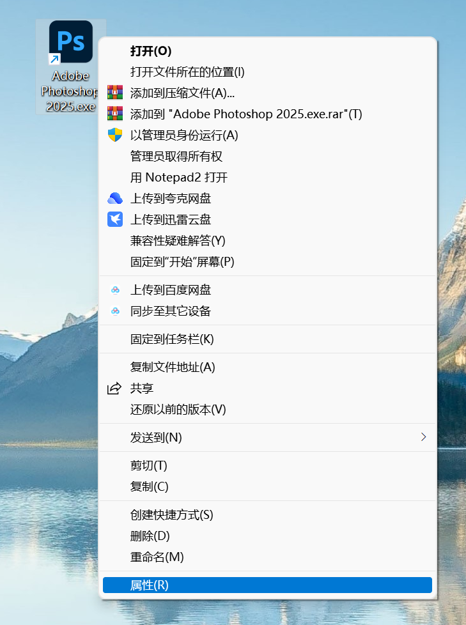The width and height of the screenshot is (466, 625).
Task: Choose 用 Notepad2 打开
Action: point(267,178)
